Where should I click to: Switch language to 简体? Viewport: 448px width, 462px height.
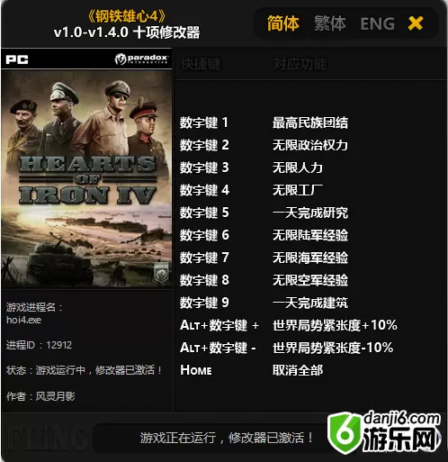[x=282, y=23]
